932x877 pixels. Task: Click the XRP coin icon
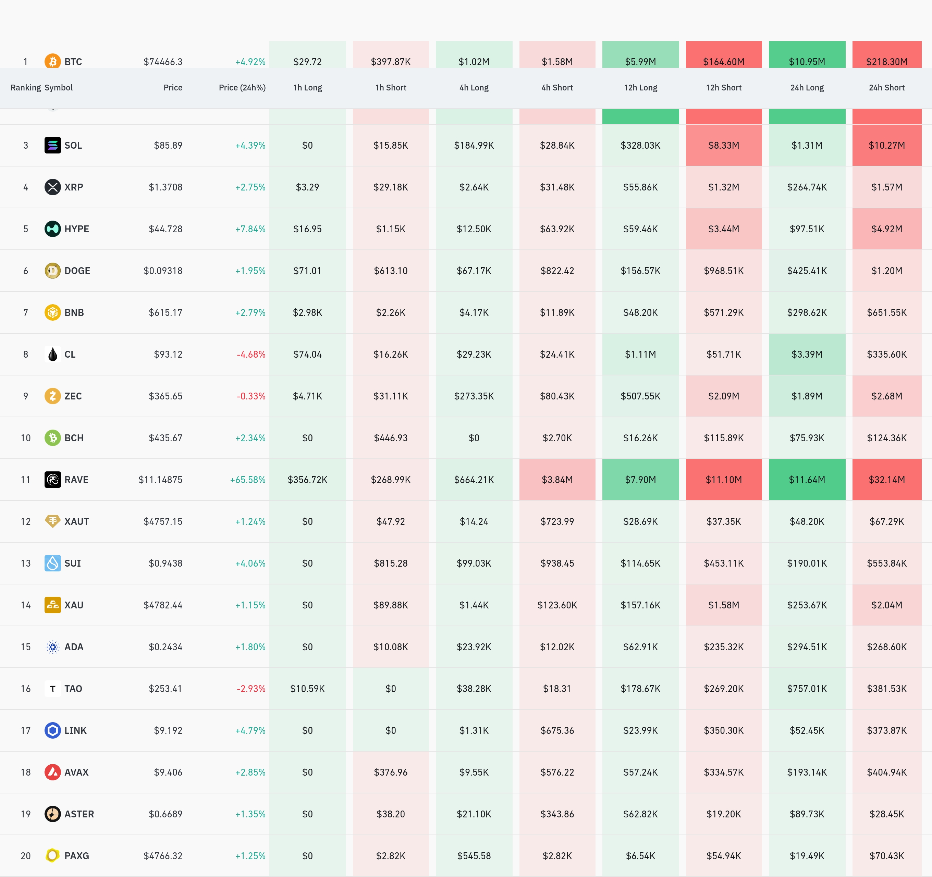click(x=52, y=187)
